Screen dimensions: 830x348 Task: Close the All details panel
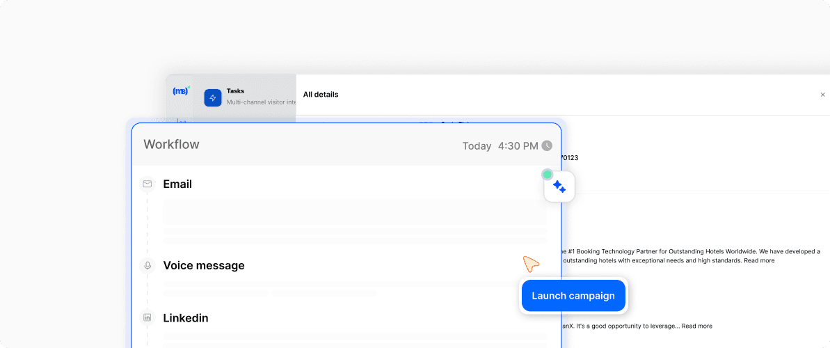822,95
